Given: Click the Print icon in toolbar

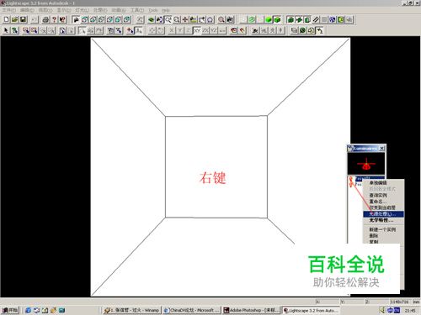Looking at the screenshot, I should click(45, 19).
